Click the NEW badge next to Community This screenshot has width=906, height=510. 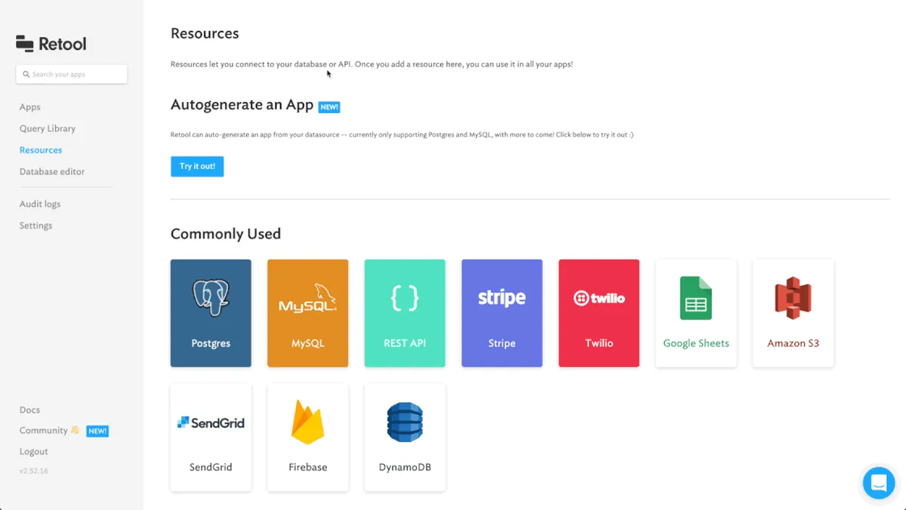point(97,432)
